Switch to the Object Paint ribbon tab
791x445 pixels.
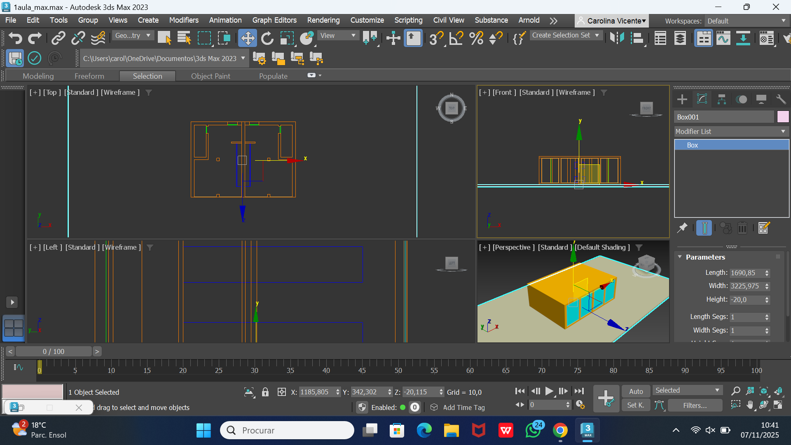point(211,76)
